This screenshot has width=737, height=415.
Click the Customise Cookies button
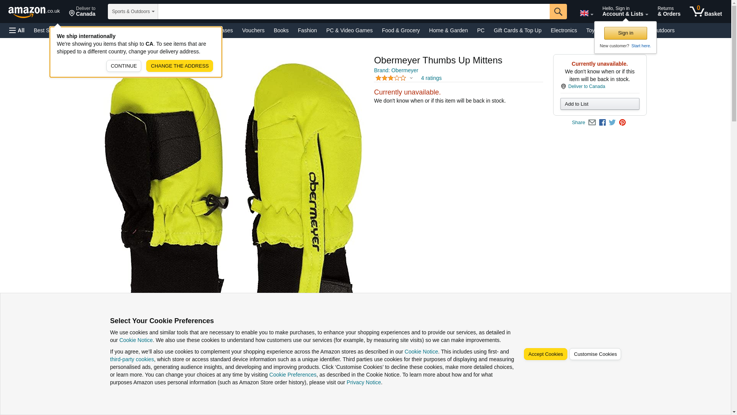[595, 354]
